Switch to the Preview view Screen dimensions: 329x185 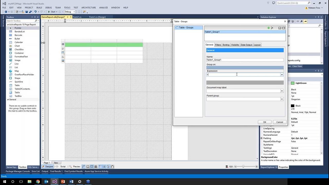pos(75,166)
